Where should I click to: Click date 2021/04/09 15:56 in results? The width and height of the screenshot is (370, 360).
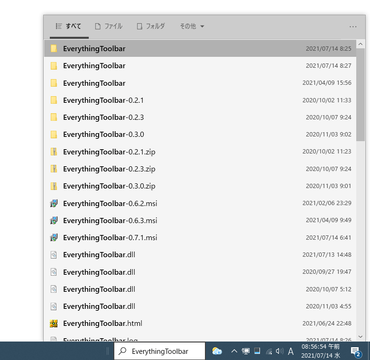[327, 83]
